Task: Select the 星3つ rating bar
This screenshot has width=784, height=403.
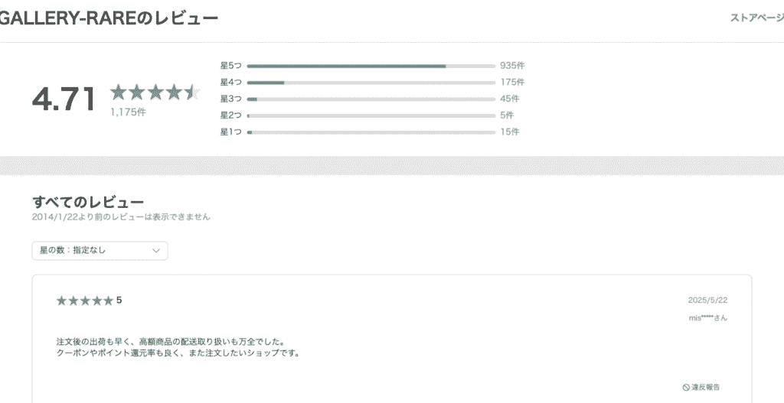Action: (371, 99)
